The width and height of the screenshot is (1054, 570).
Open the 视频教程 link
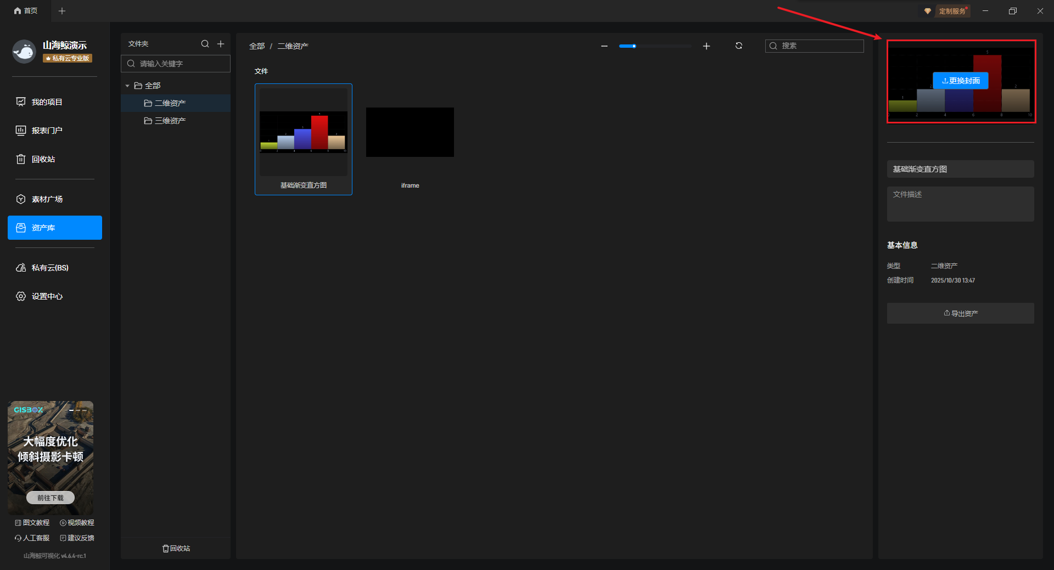click(77, 523)
